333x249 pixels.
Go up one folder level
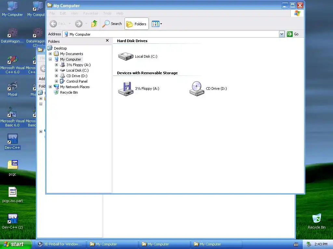[x=94, y=24]
